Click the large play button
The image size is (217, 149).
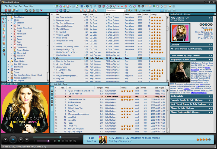coord(13,139)
